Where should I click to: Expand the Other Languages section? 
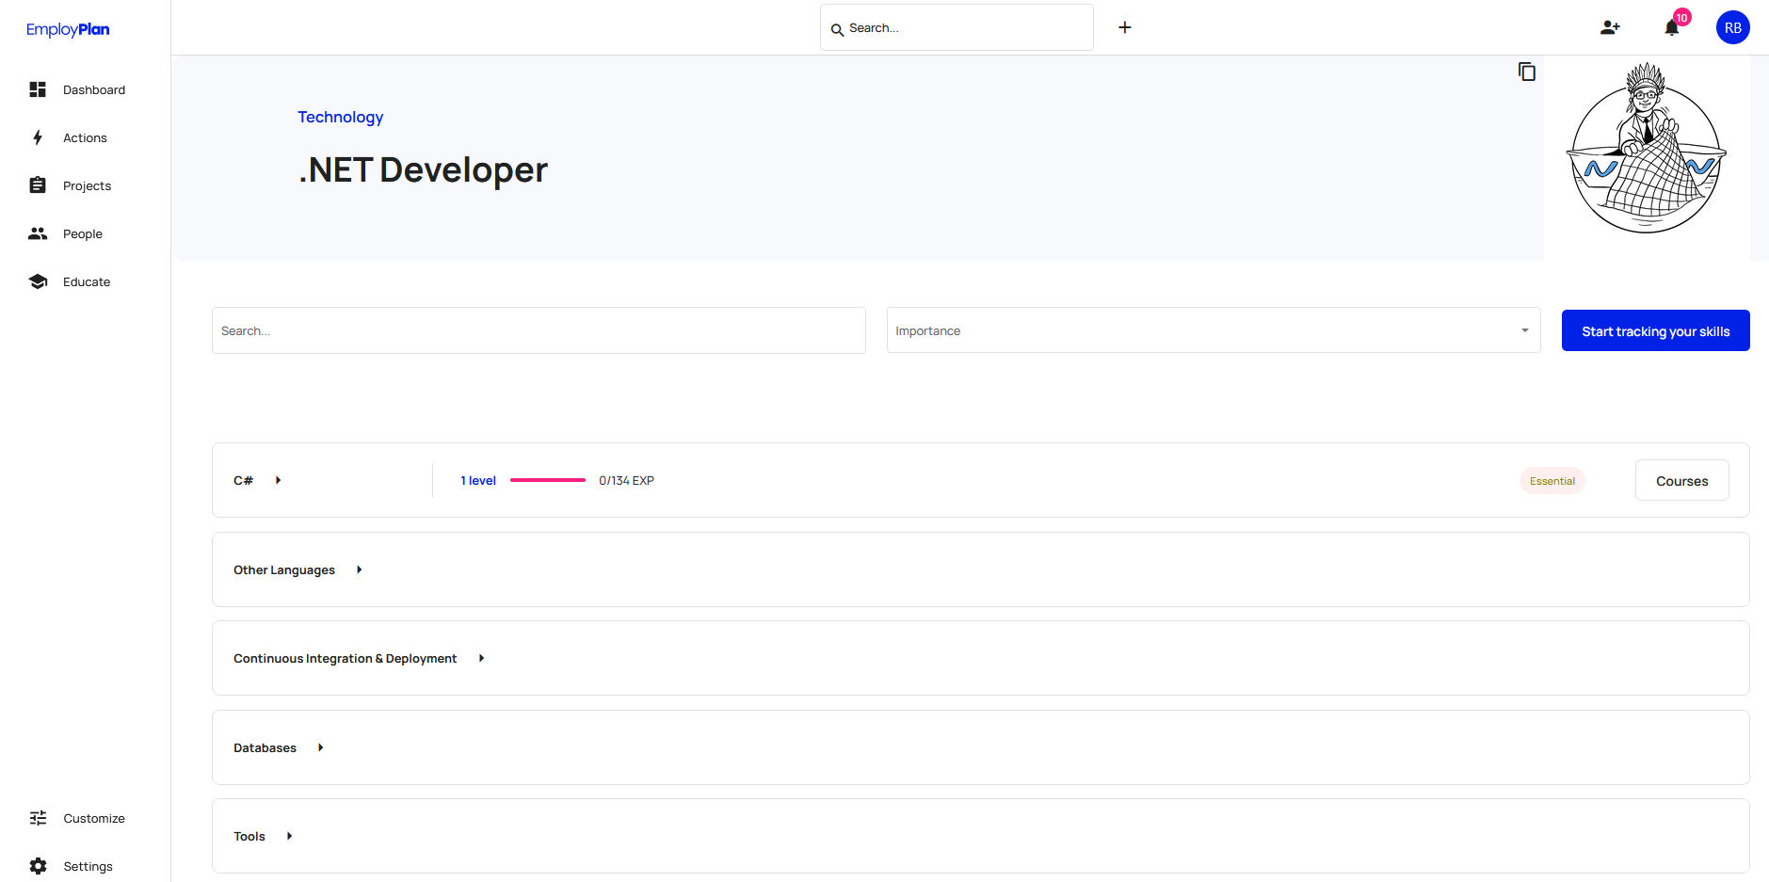[359, 569]
